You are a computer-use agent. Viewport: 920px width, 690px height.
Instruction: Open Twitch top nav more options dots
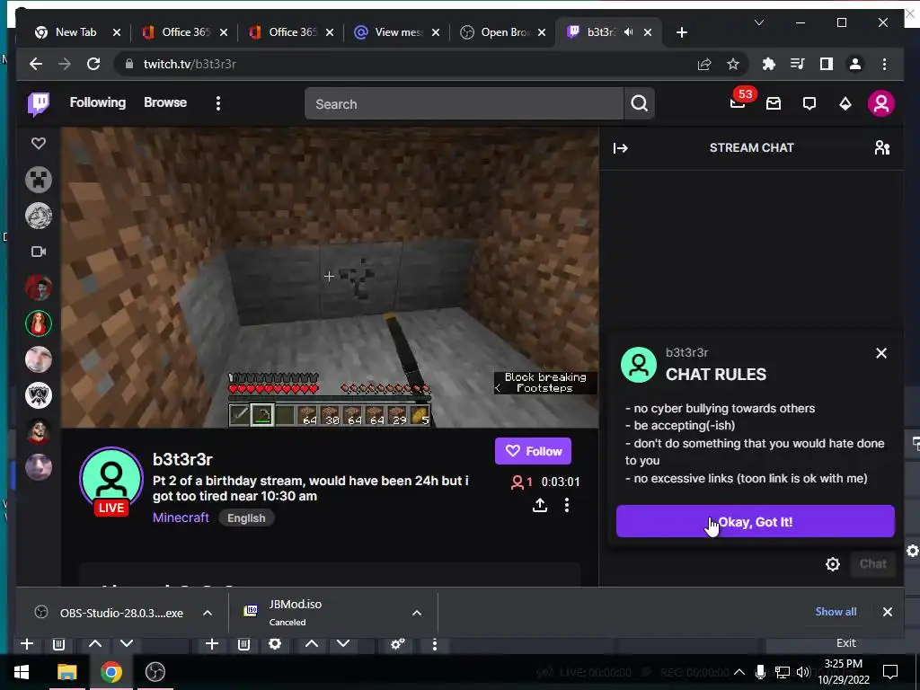[218, 104]
